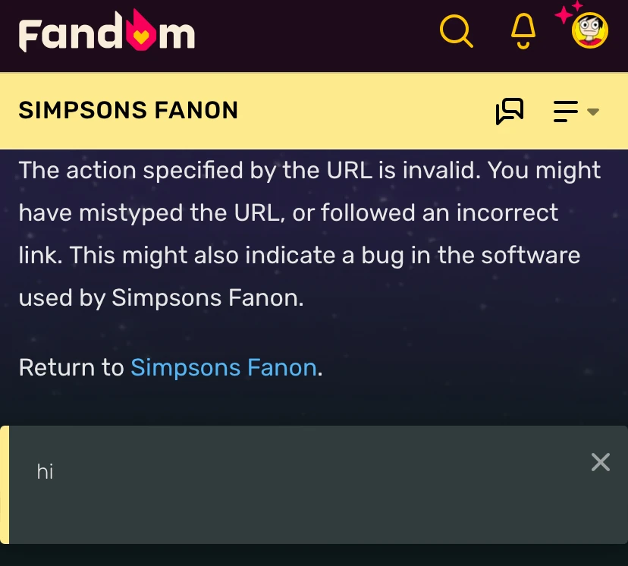Click the yellow accent bar beside the input
This screenshot has height=566, width=628.
(3, 485)
